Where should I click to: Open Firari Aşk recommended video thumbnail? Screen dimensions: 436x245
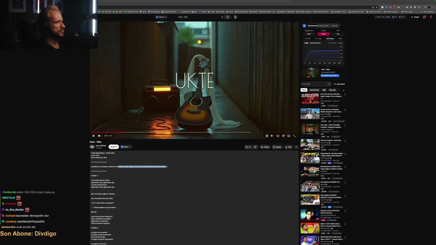[310, 129]
